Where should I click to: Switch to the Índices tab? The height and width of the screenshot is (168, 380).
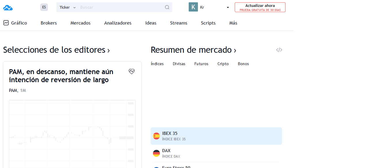tap(157, 64)
